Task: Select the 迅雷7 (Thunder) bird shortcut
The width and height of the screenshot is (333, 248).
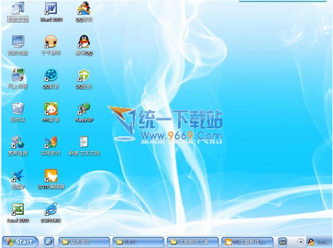Action: (18, 179)
